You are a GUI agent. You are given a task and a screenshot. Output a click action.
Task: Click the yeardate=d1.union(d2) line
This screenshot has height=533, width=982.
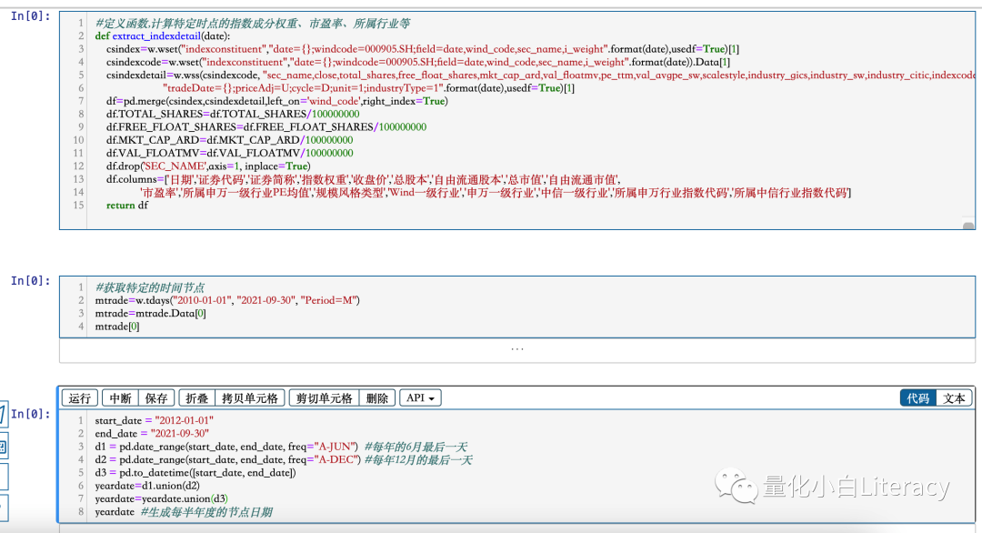(147, 486)
